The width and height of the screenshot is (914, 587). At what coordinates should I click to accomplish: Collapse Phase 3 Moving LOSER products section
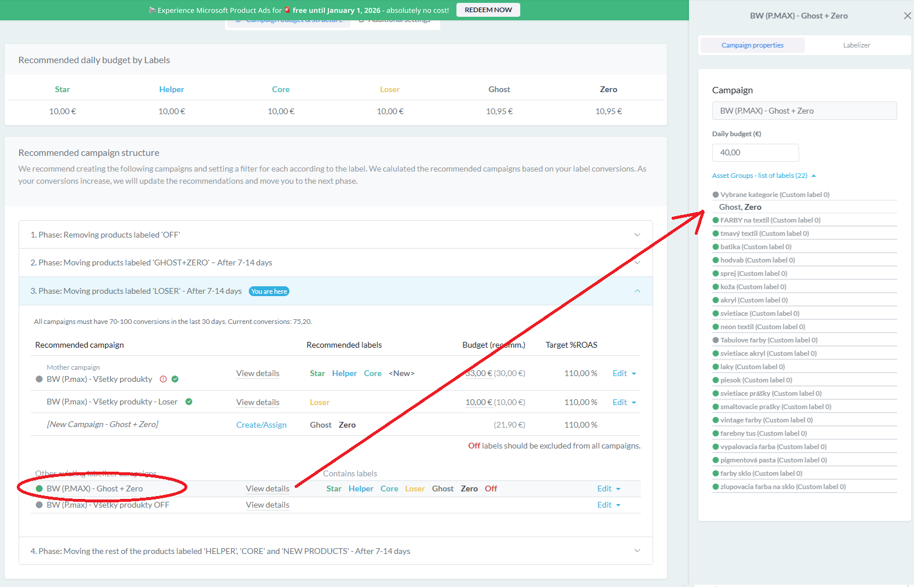click(637, 291)
